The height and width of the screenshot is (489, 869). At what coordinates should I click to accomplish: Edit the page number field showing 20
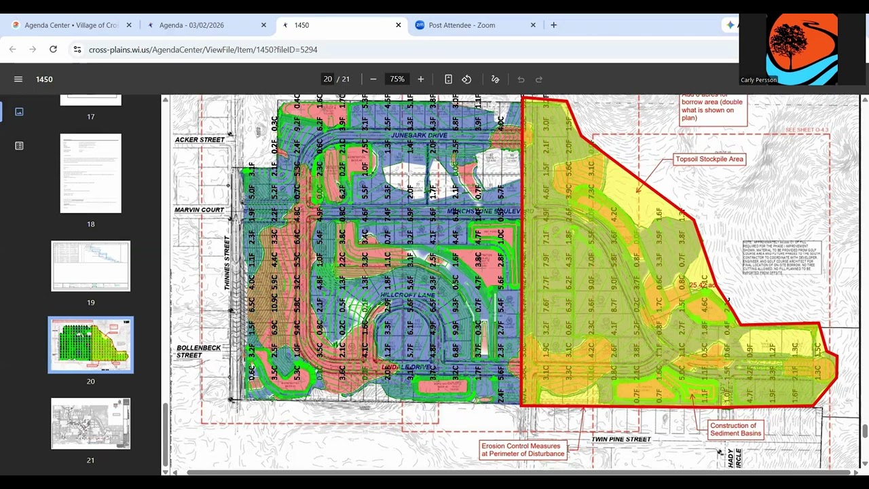(328, 79)
